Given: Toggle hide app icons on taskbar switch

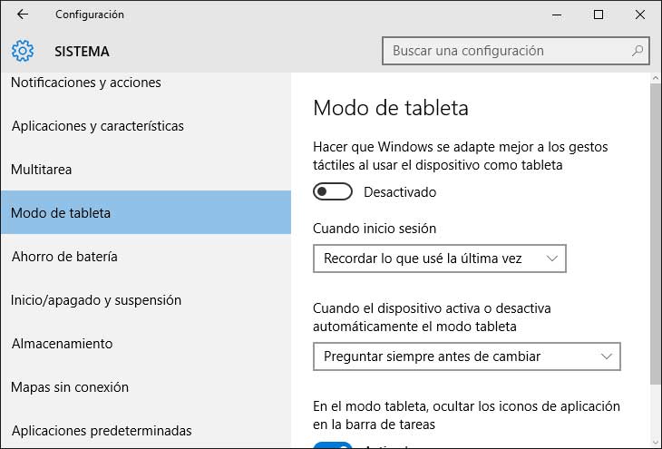Looking at the screenshot, I should pyautogui.click(x=332, y=444).
